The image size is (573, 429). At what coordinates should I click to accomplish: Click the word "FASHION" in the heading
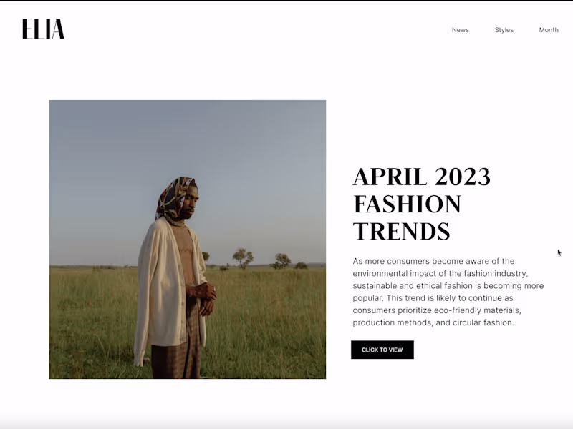[x=407, y=204]
